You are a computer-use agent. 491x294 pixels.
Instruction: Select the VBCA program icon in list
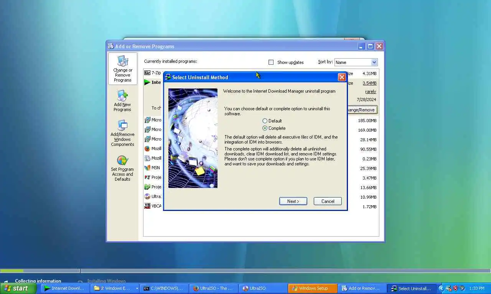tap(147, 206)
